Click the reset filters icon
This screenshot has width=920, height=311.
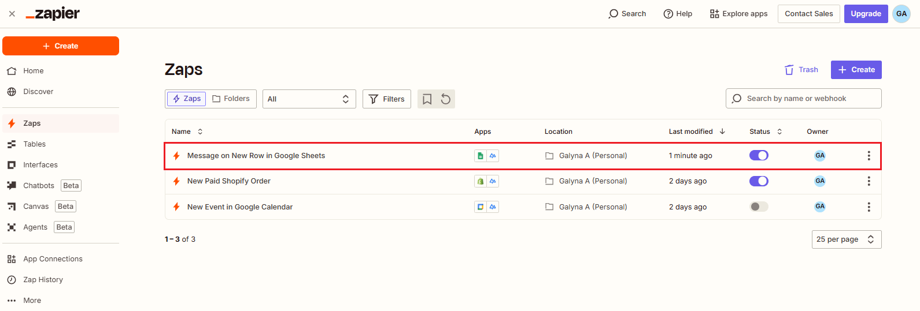[445, 99]
